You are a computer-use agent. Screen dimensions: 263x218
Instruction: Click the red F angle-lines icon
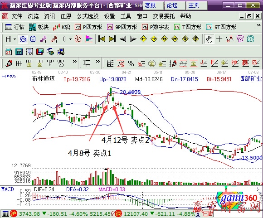(214, 63)
